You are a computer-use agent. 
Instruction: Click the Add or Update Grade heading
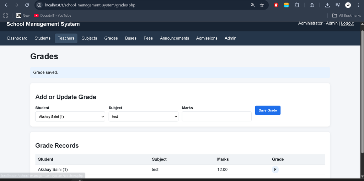point(66,97)
